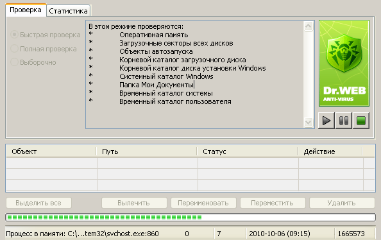Sort by the Объект column header
Screen dimensions: 381x240
point(51,151)
